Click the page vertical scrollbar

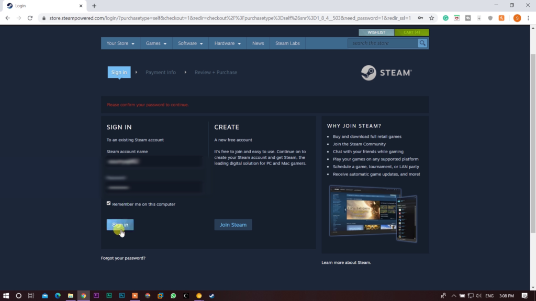click(533, 143)
